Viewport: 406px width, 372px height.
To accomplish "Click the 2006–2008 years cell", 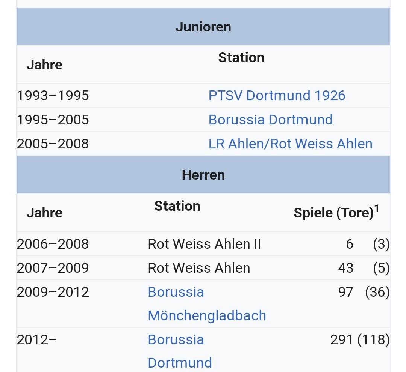I will click(x=53, y=244).
